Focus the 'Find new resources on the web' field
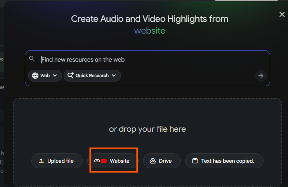Image resolution: width=288 pixels, height=187 pixels. point(148,59)
